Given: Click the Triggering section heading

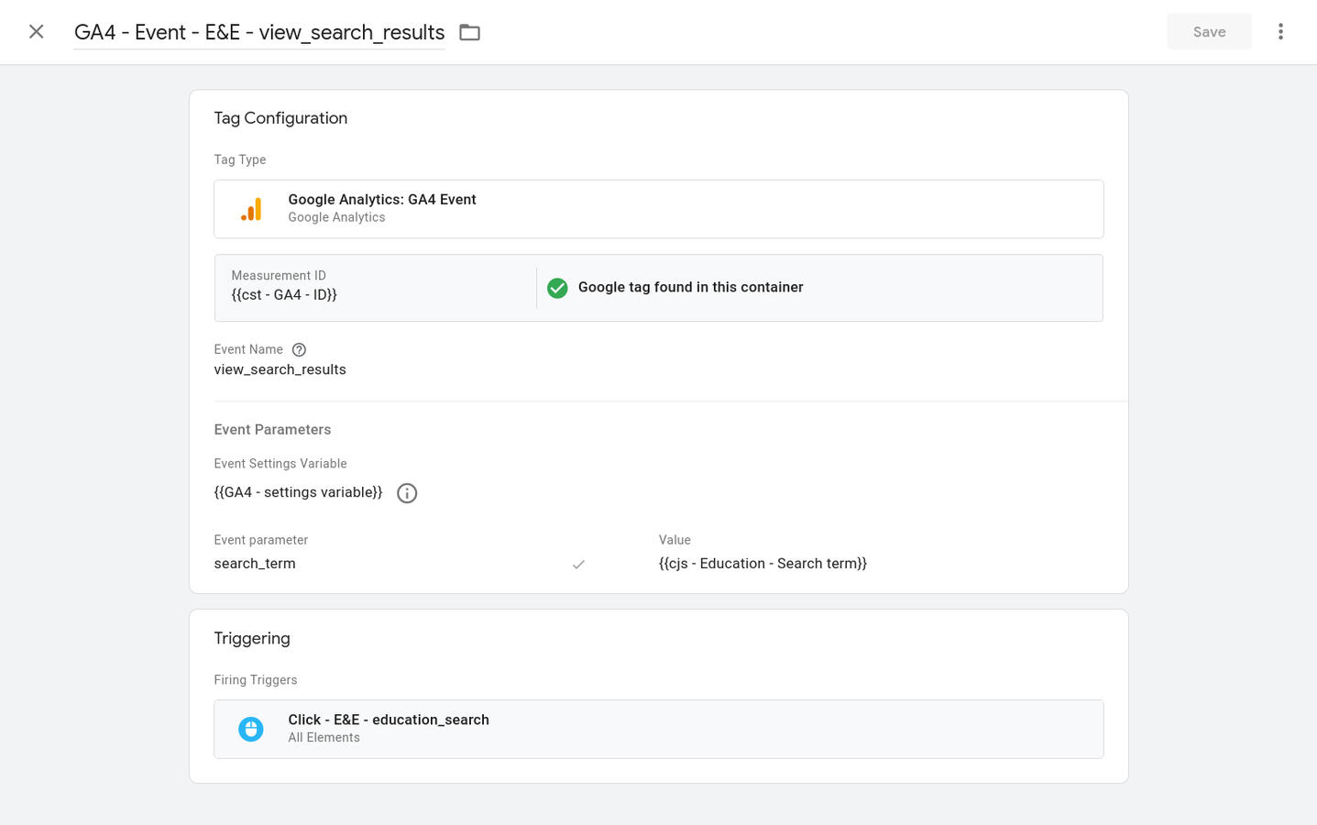Looking at the screenshot, I should 252,639.
